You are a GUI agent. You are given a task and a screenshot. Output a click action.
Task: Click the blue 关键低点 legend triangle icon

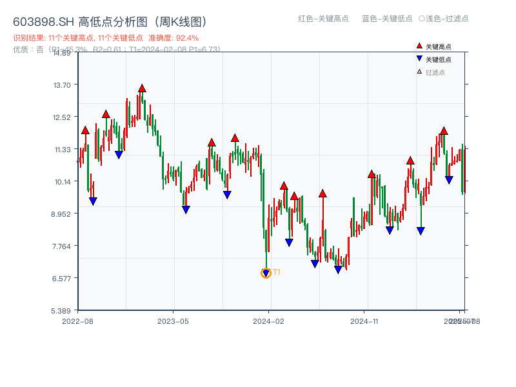[x=418, y=57]
